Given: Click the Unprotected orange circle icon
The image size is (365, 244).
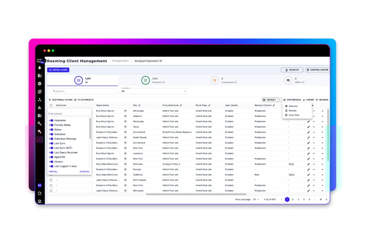Looking at the screenshot, I should click(x=215, y=80).
